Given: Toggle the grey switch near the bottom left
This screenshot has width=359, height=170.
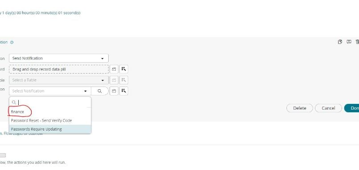Looking at the screenshot, I should point(3,155).
